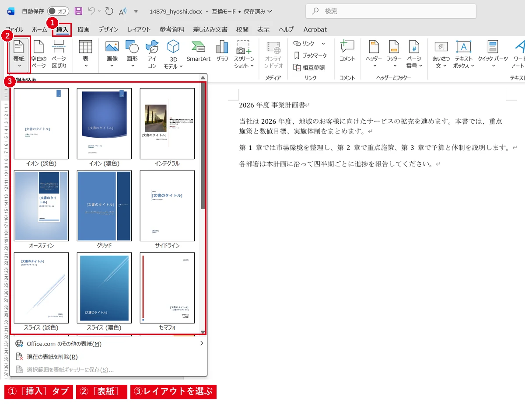Viewport: 525px width, 404px height.
Task: Click the Save floppy disk icon
Action: coord(78,11)
